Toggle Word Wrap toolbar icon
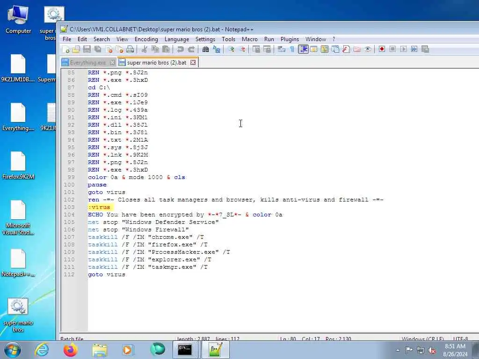The width and height of the screenshot is (479, 359). [281, 49]
